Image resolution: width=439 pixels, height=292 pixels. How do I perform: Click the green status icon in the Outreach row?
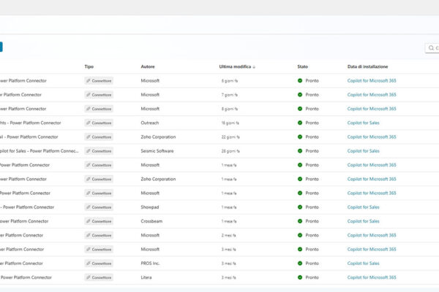(300, 123)
